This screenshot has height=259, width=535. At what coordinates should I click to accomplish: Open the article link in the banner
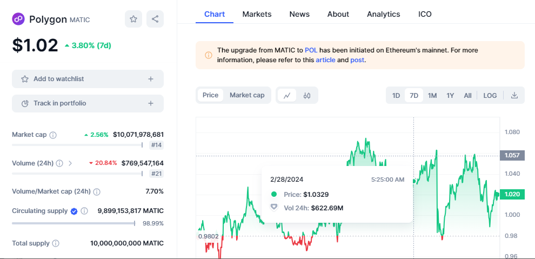click(325, 60)
